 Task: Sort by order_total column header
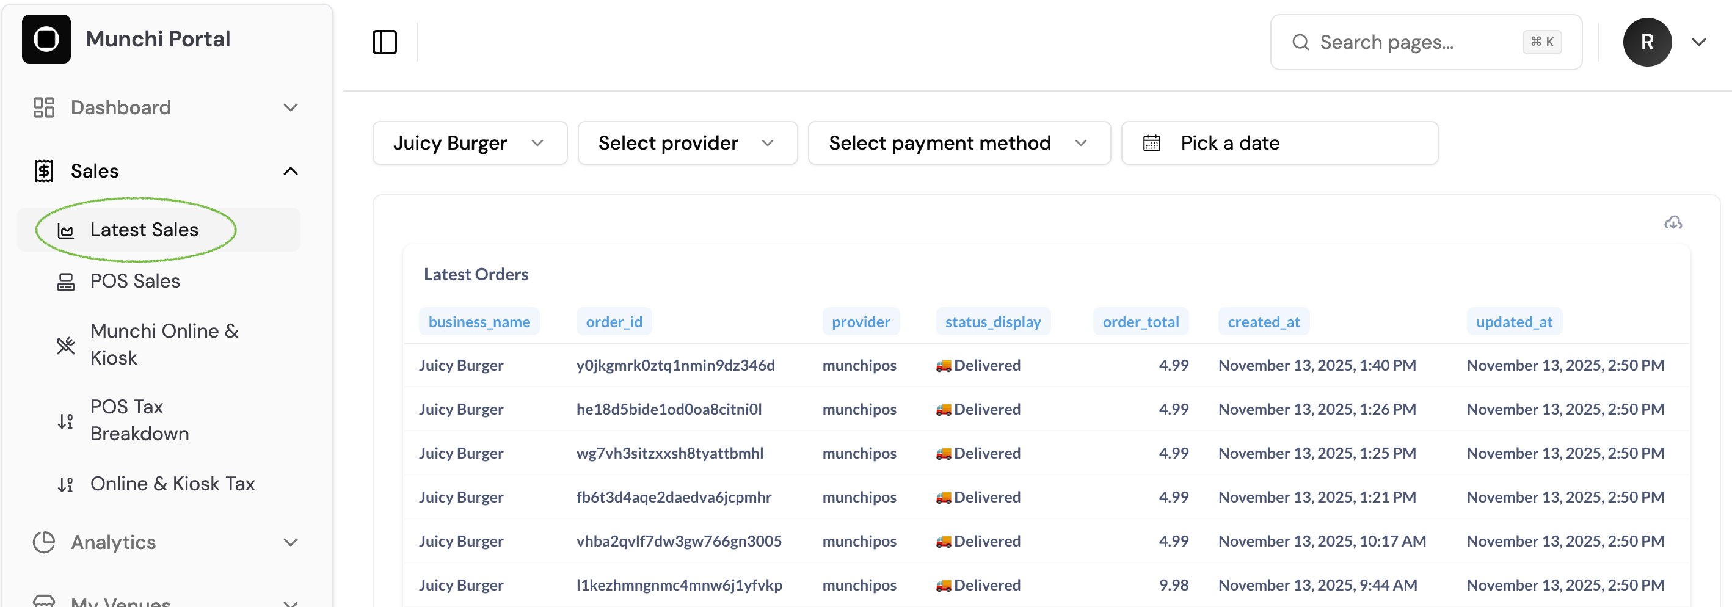[x=1140, y=322]
